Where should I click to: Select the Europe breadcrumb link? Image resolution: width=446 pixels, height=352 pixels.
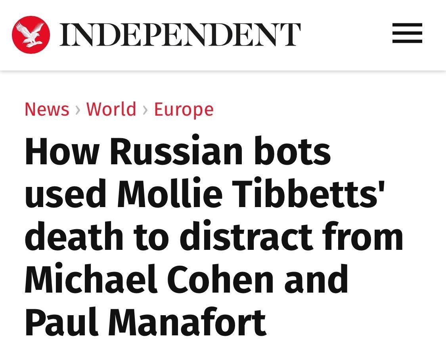pos(184,110)
